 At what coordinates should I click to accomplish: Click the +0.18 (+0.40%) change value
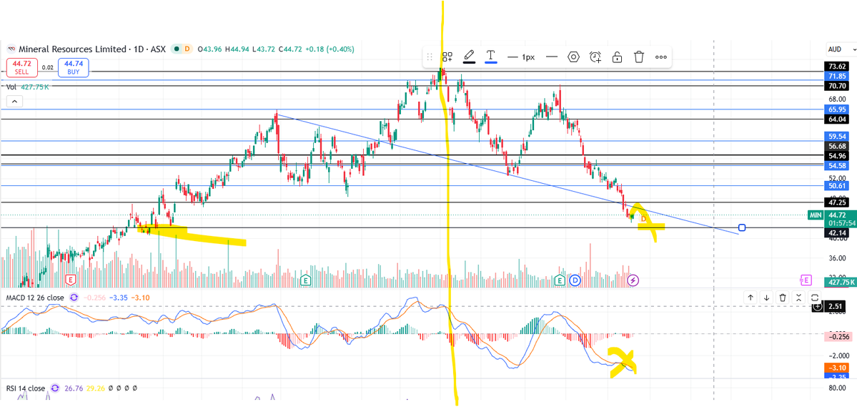tap(331, 49)
